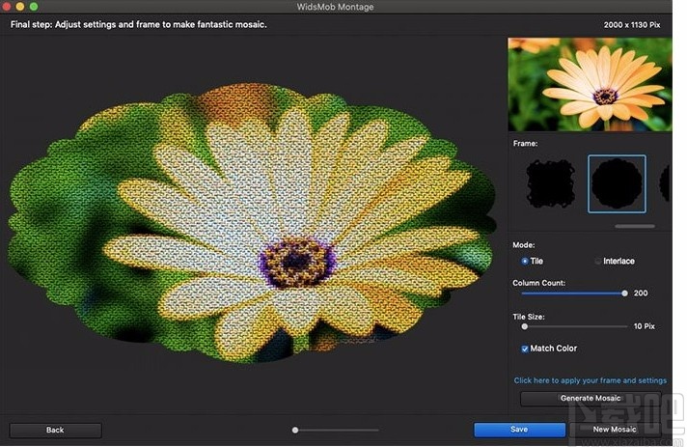
Task: Select the Tile mode radio button
Action: (x=525, y=262)
